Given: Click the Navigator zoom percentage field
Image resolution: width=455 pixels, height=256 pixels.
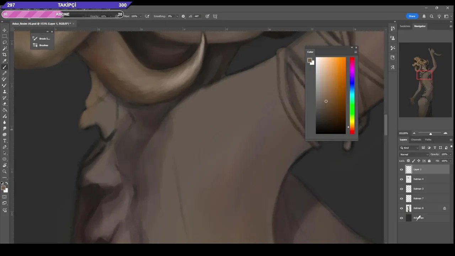Looking at the screenshot, I should [404, 133].
